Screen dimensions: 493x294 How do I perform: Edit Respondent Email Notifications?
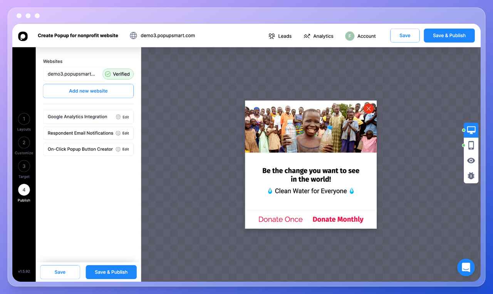pyautogui.click(x=122, y=133)
